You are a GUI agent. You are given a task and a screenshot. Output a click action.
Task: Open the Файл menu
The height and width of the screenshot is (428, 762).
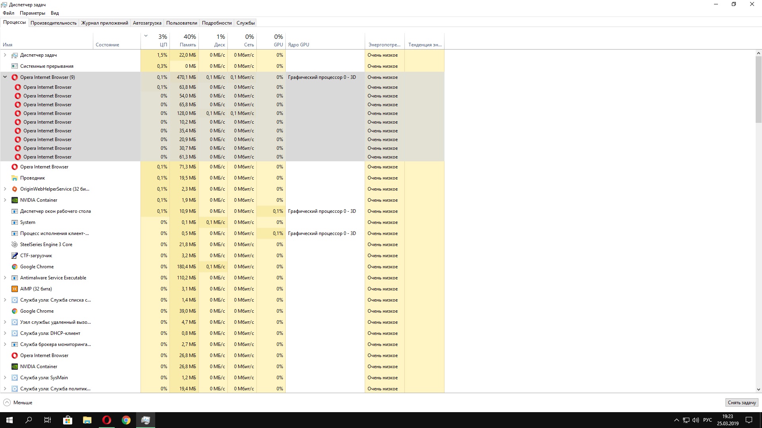pyautogui.click(x=8, y=13)
